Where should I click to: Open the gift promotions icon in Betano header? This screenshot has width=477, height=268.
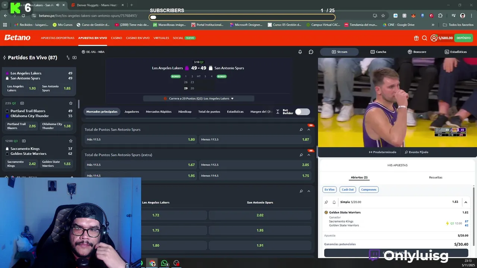click(416, 38)
